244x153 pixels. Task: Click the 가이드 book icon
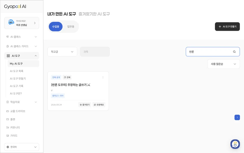tap(7, 136)
